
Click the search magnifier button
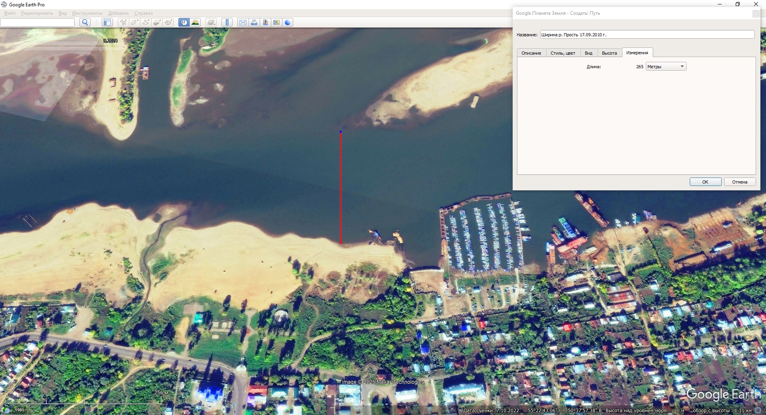coord(85,22)
